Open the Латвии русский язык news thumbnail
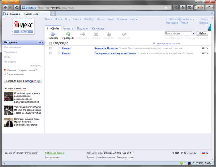This screenshot has height=167, width=216. click(x=8, y=122)
